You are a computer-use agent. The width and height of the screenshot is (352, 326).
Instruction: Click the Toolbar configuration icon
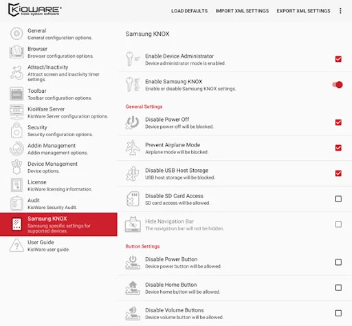(x=16, y=94)
